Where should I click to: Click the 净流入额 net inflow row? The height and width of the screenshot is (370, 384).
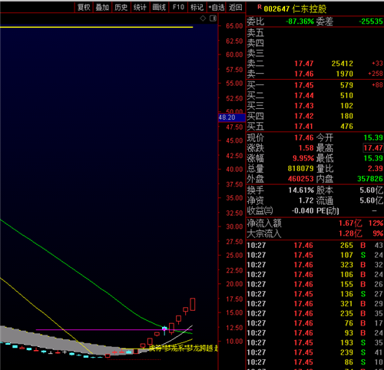(x=315, y=223)
